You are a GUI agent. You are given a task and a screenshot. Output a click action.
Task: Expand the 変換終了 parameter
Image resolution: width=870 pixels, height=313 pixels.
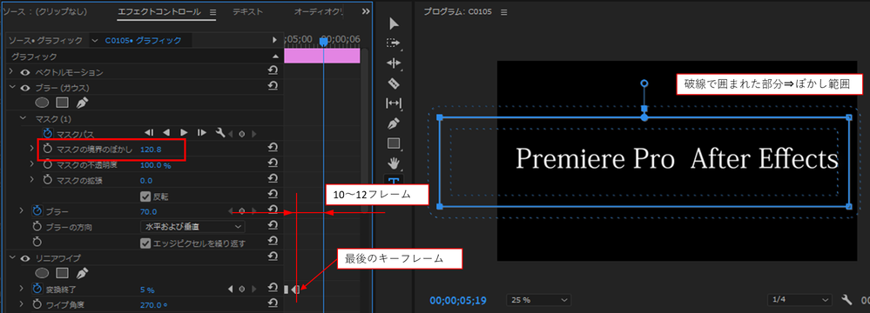[x=21, y=289]
